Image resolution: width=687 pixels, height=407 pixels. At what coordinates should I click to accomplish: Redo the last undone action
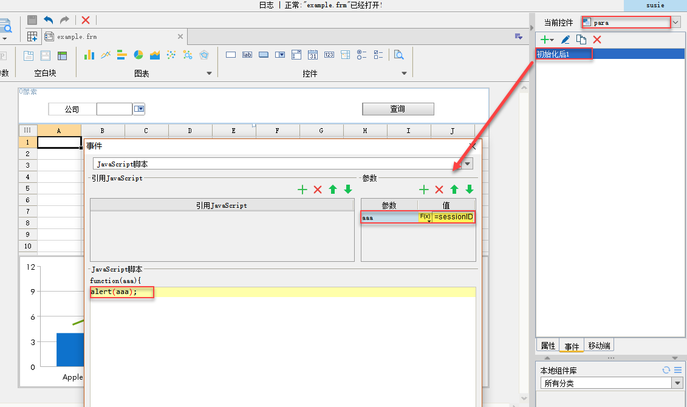(64, 19)
